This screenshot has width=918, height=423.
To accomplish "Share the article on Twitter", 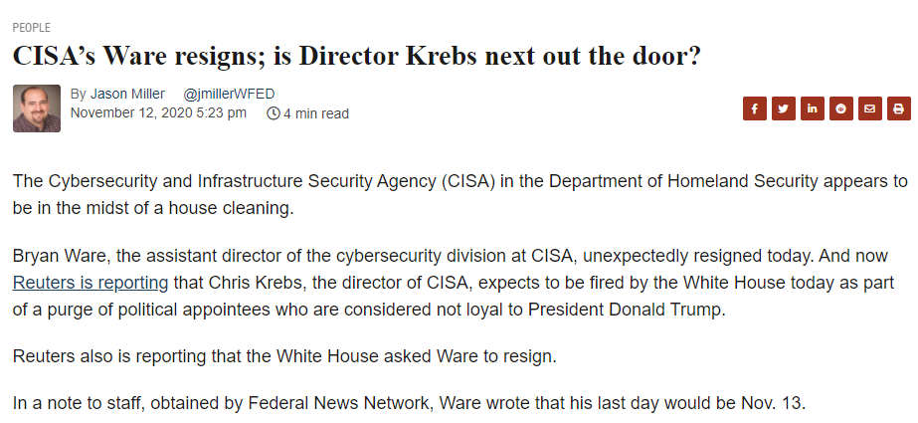I will (783, 108).
